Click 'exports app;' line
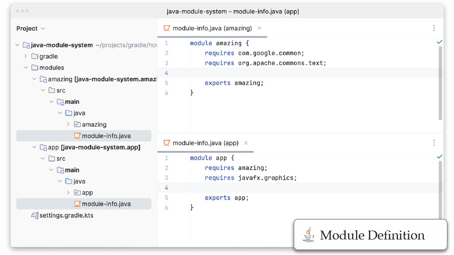Image resolution: width=454 pixels, height=255 pixels. pyautogui.click(x=227, y=198)
